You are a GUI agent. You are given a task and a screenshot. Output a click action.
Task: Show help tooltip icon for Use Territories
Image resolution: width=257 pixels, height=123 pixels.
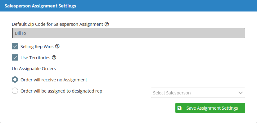[54, 57]
